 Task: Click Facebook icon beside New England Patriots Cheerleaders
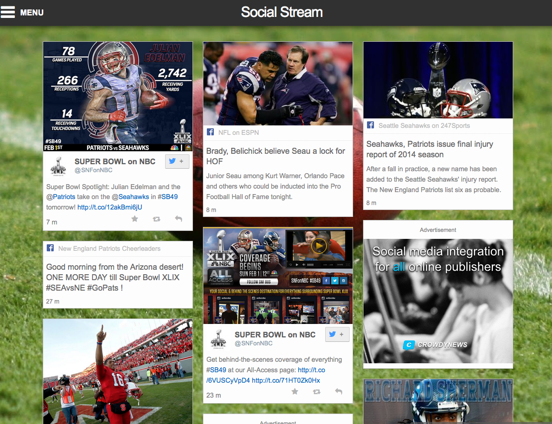[50, 248]
